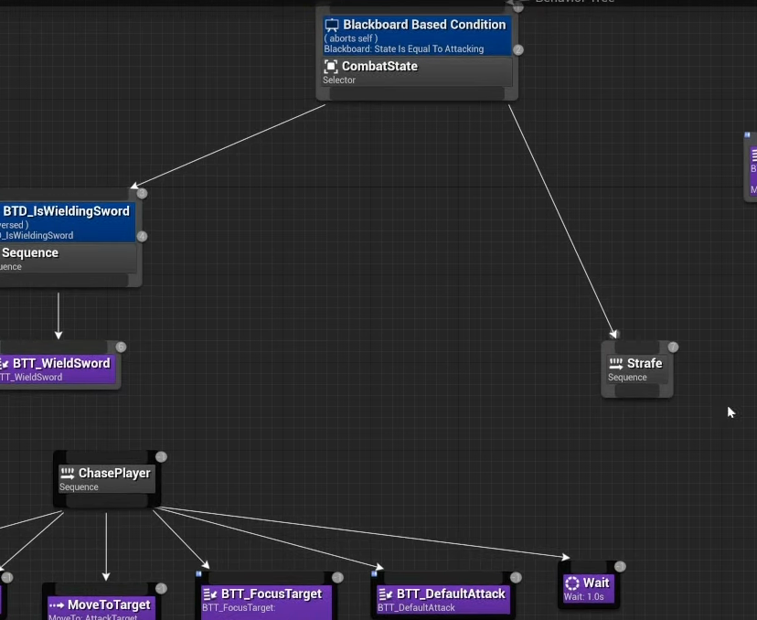Click the execution index badge on Strafe

pos(674,347)
